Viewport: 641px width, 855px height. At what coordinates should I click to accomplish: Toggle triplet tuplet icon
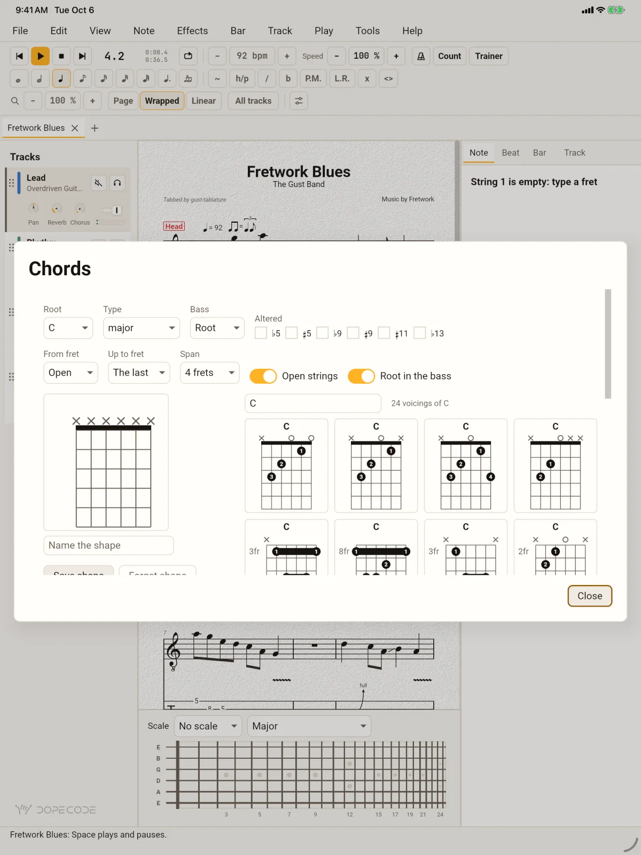click(x=188, y=79)
